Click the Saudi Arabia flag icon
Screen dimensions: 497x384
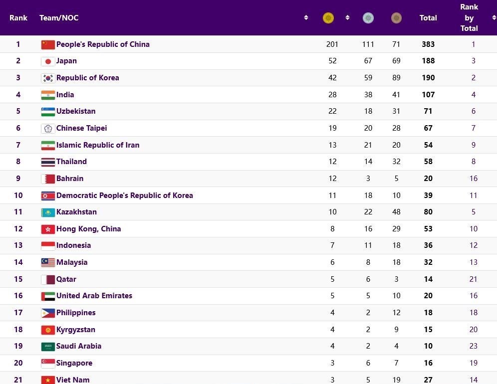point(48,347)
